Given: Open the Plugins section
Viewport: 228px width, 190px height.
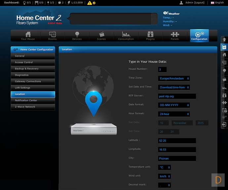Looking at the screenshot, I should 150,36.
